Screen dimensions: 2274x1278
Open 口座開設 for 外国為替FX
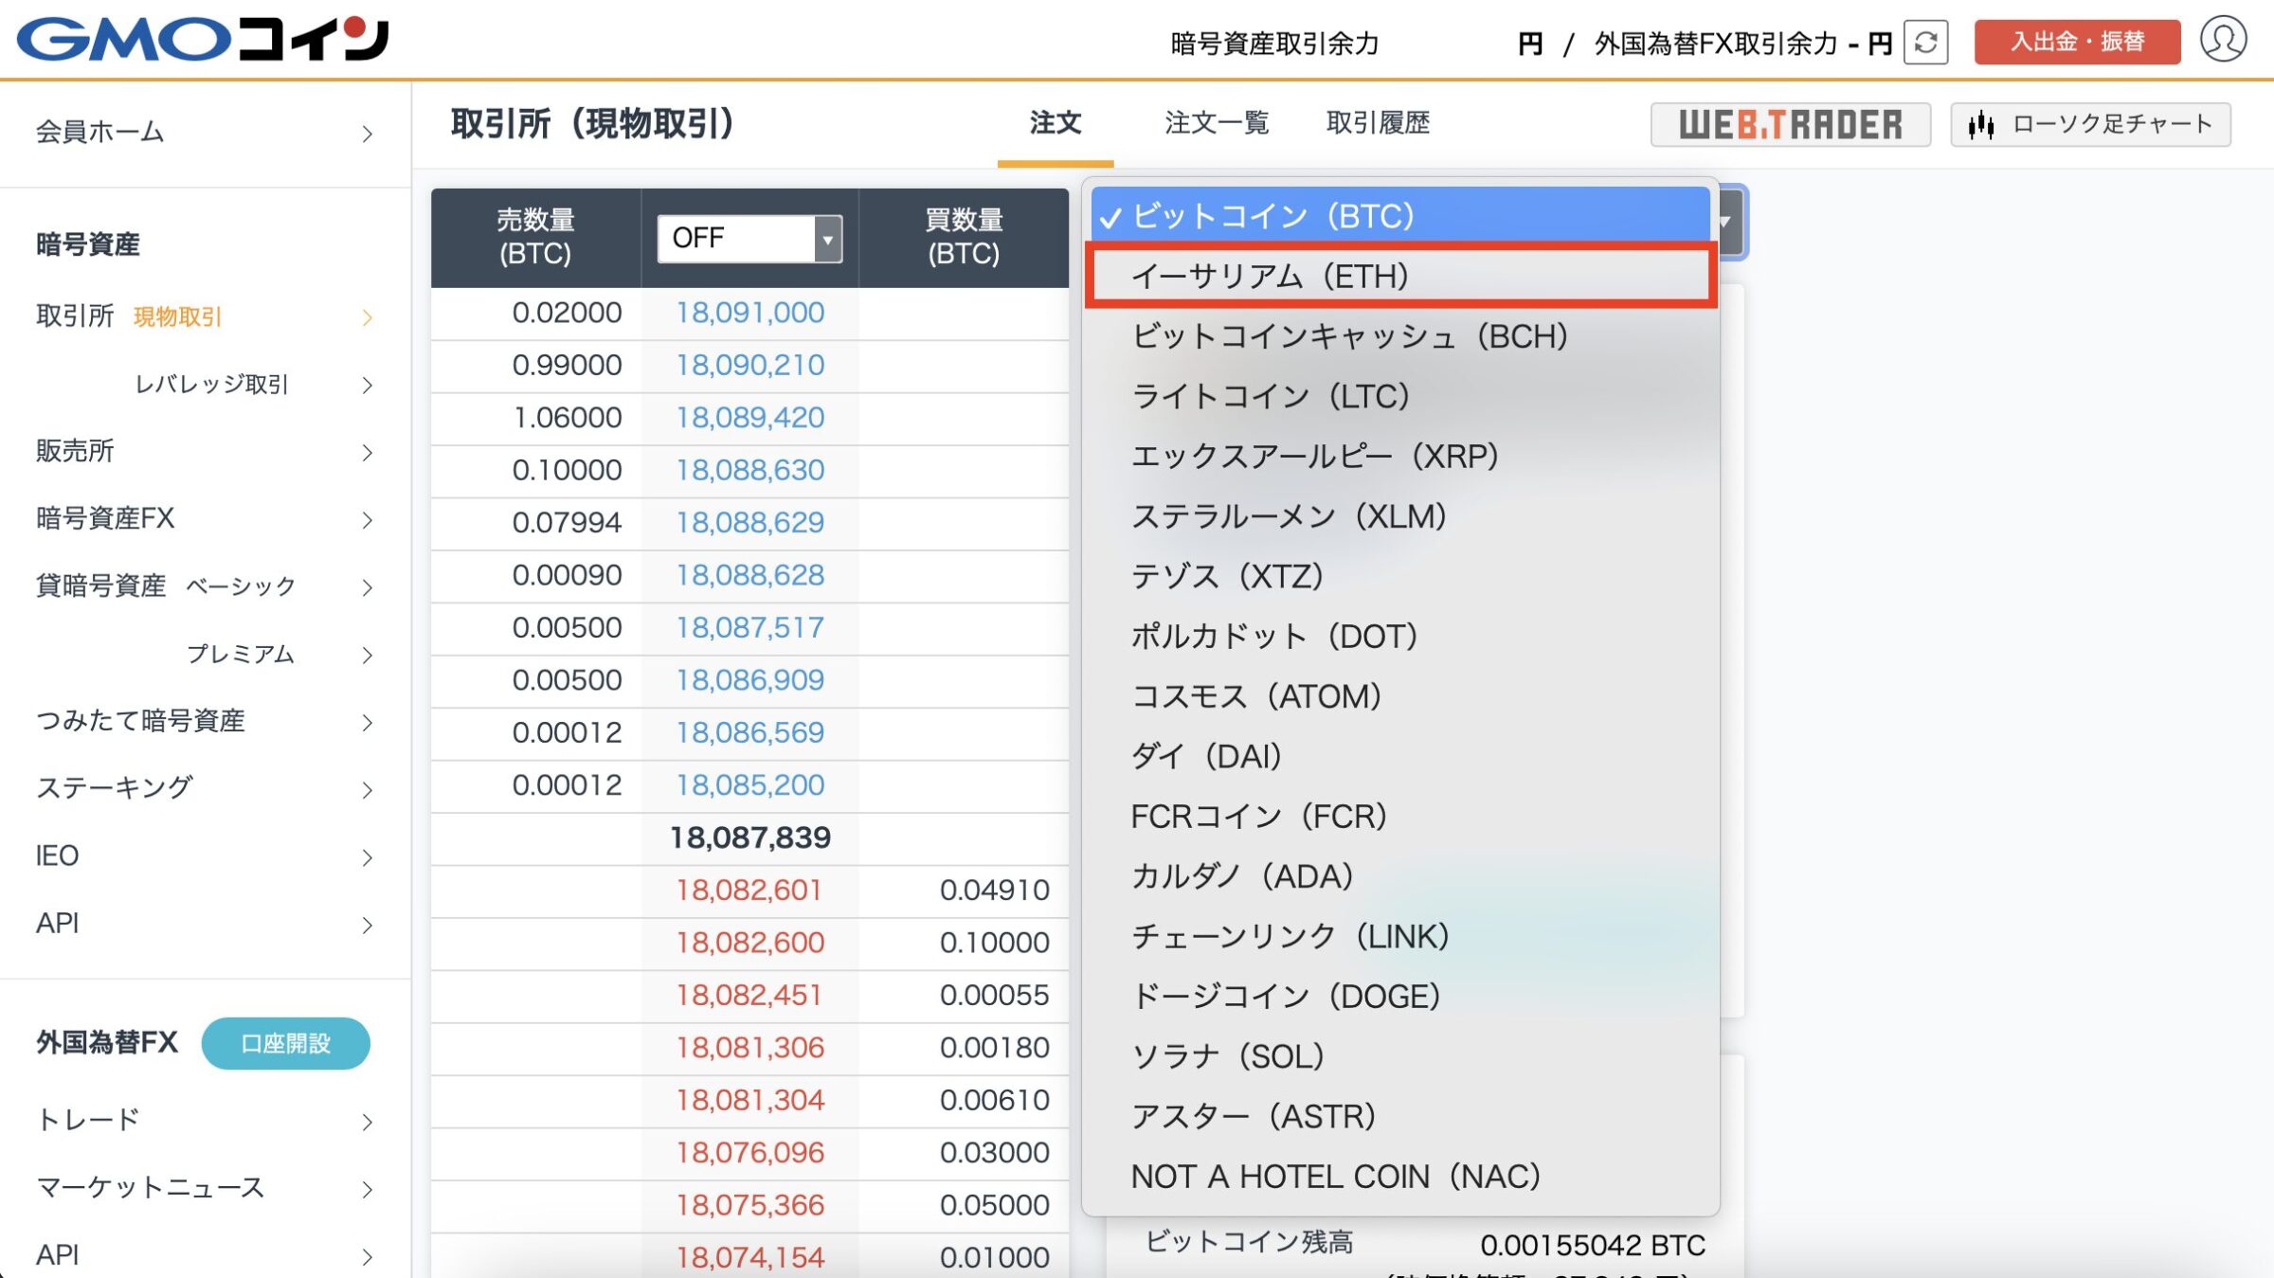click(x=284, y=1042)
